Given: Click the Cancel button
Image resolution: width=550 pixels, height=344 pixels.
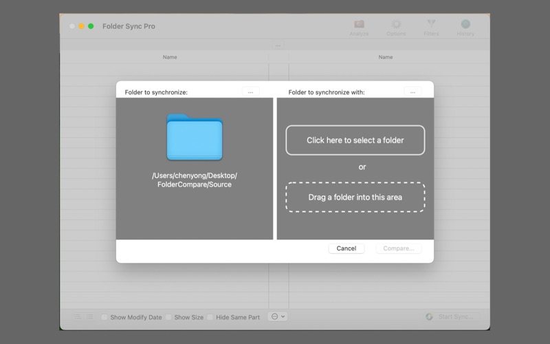Looking at the screenshot, I should (346, 248).
